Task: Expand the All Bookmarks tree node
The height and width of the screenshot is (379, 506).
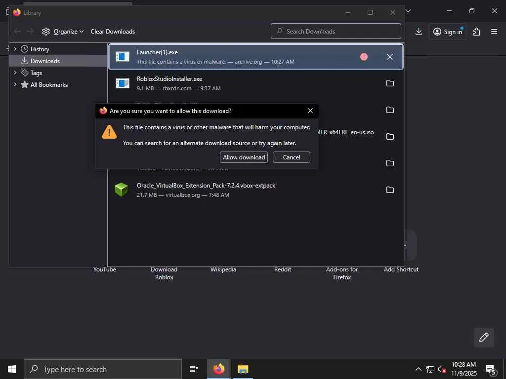Action: (x=15, y=84)
